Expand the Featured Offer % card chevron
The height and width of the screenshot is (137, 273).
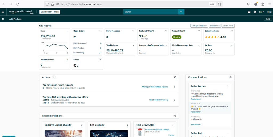pos(166,31)
